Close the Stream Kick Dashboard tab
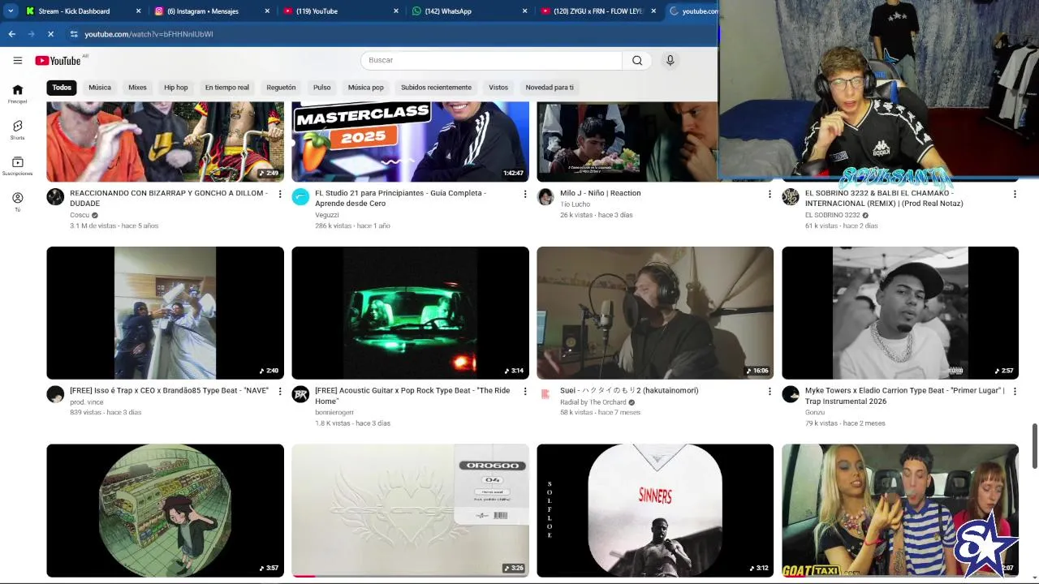 tap(138, 11)
